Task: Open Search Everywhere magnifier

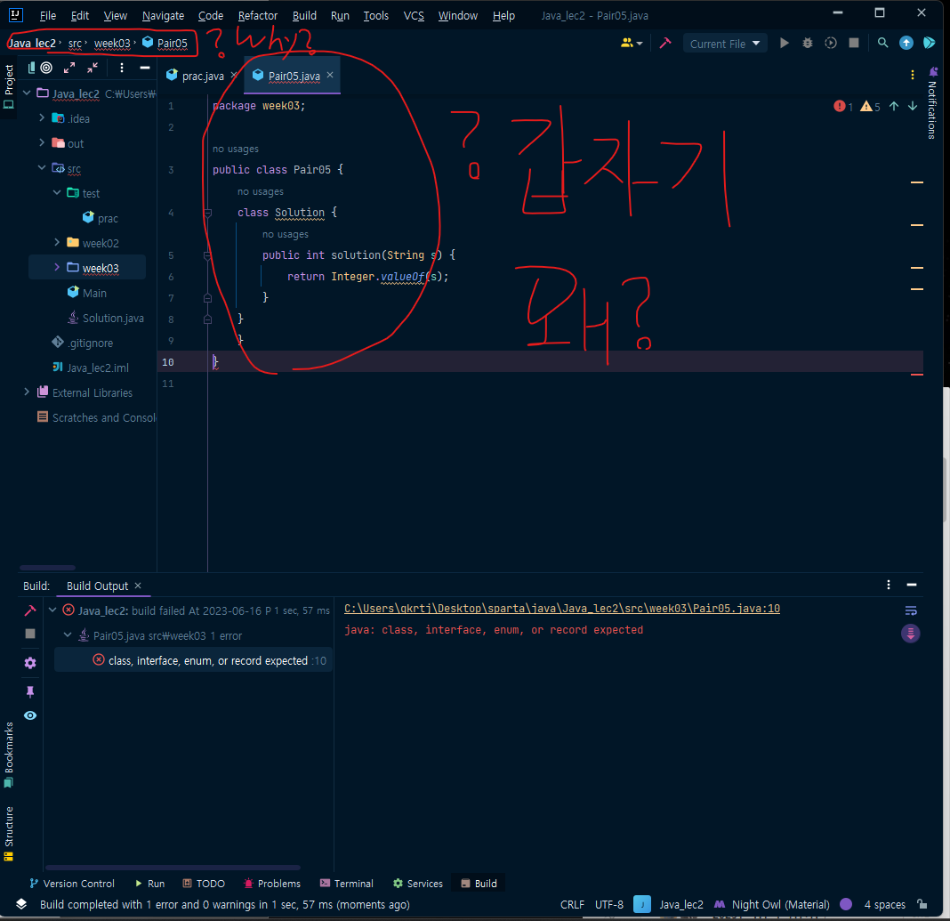Action: (882, 43)
